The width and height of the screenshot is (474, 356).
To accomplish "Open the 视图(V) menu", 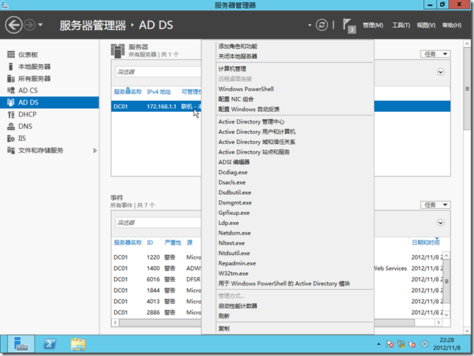I will [x=426, y=26].
